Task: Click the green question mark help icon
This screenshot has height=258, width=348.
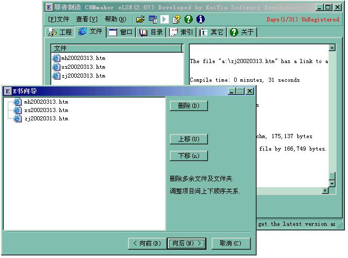Action: (x=189, y=19)
